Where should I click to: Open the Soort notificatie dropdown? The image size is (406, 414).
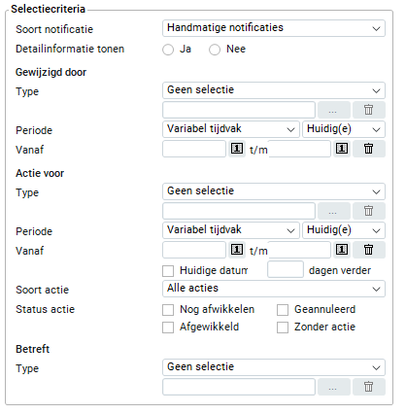coord(274,28)
